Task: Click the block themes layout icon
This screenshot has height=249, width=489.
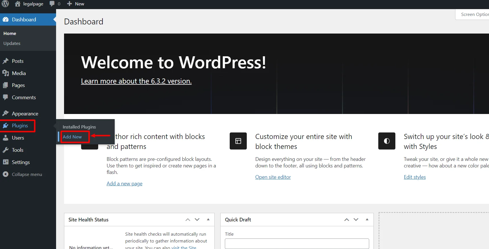Action: [238, 141]
